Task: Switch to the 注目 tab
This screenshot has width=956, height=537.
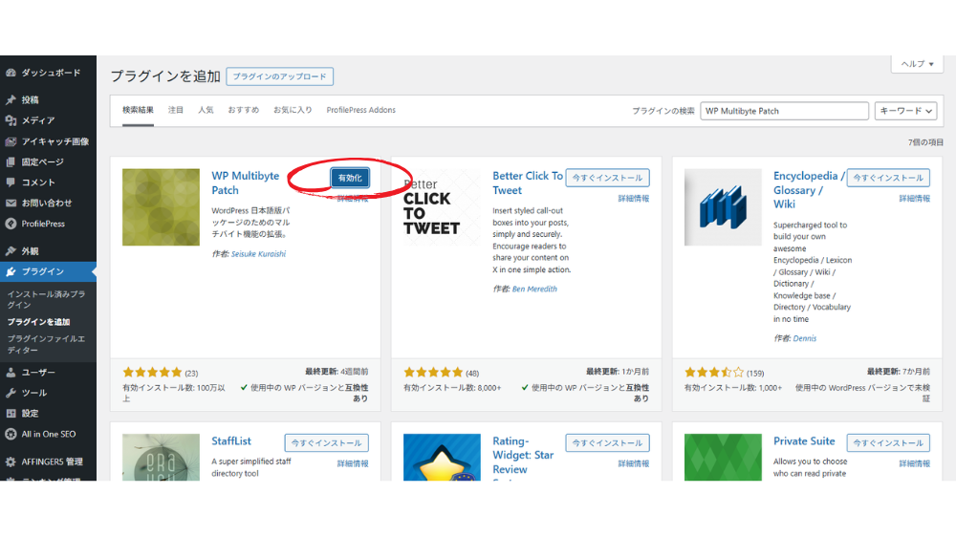Action: [x=176, y=110]
